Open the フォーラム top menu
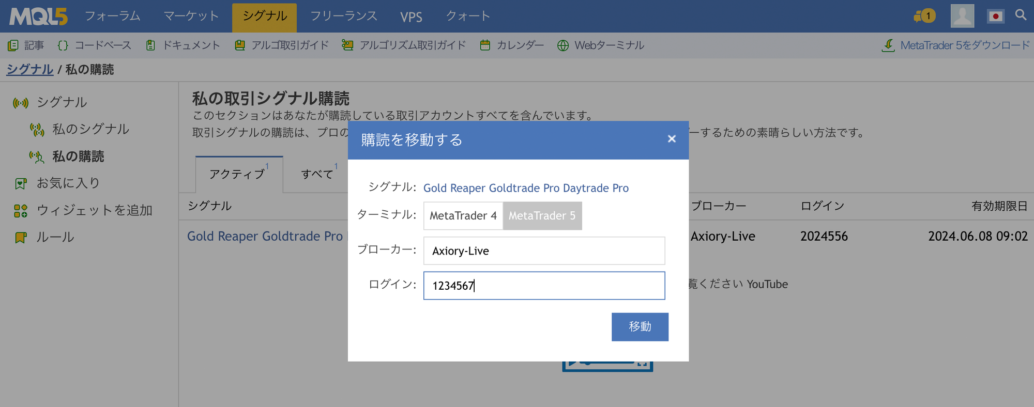 click(x=113, y=16)
